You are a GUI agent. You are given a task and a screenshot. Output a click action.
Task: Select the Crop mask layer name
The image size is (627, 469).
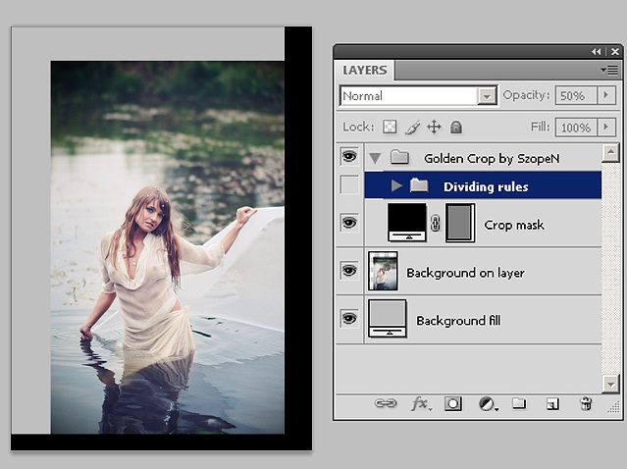pos(514,225)
